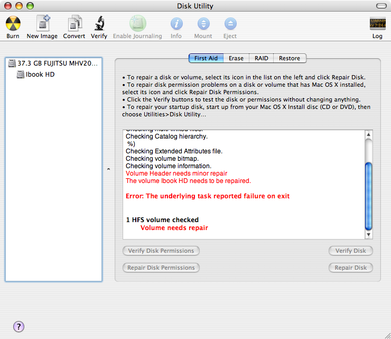Viewport: 391px width, 339px height.
Task: Click the 'Error: The underlying task' message
Action: (208, 196)
